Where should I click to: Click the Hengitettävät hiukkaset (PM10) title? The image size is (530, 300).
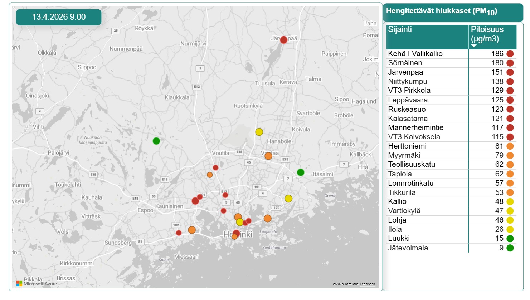point(441,11)
